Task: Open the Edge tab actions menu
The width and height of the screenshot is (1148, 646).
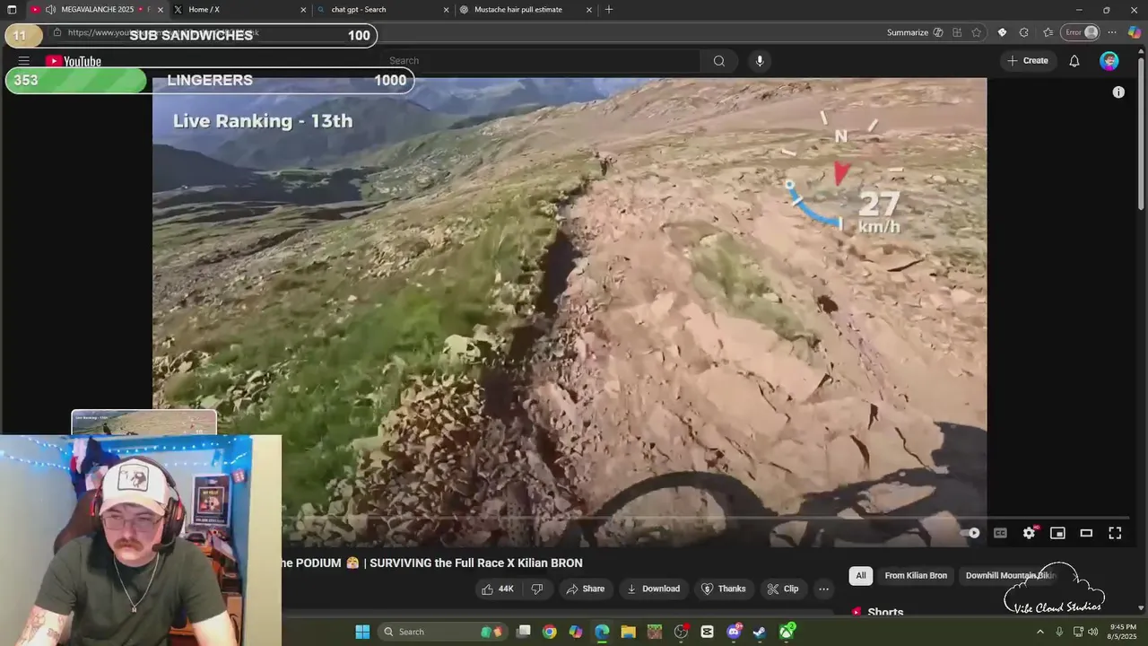Action: 12,10
